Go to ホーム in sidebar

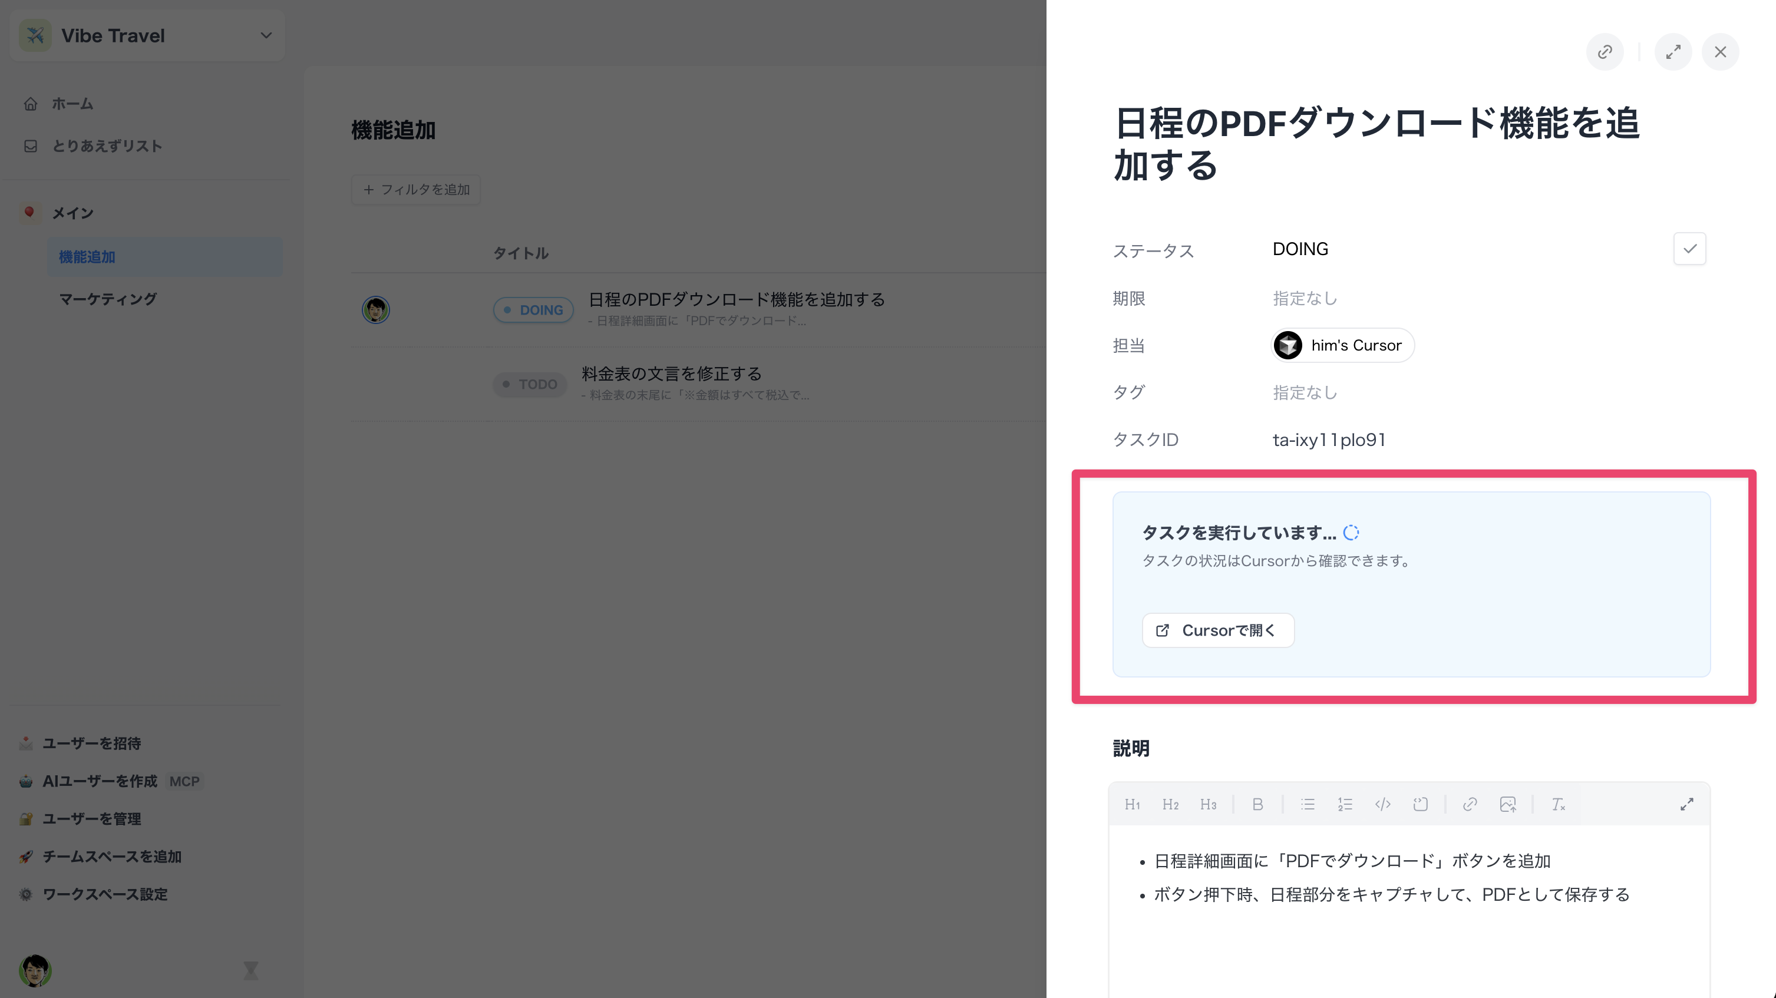pos(72,104)
